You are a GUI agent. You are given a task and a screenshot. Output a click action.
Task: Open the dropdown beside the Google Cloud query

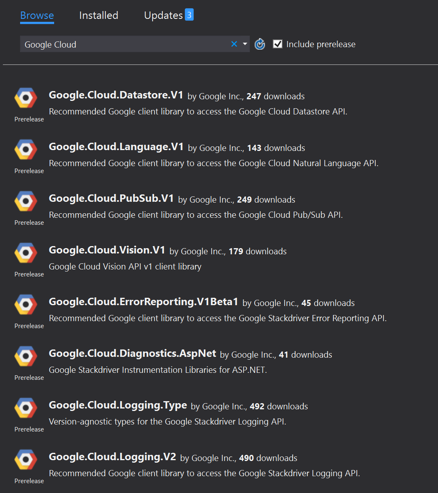(x=244, y=44)
